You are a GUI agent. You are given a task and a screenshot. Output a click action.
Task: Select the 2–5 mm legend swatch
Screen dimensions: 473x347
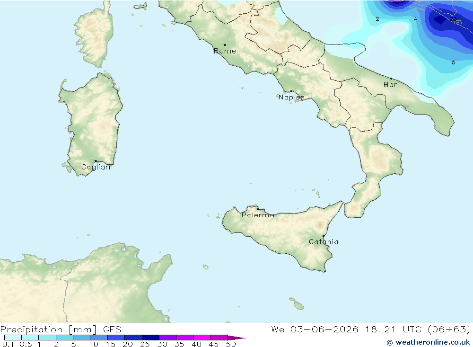[x=64, y=338]
